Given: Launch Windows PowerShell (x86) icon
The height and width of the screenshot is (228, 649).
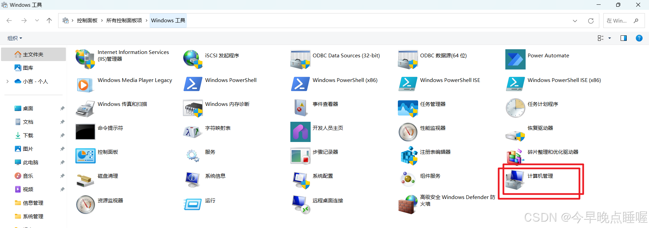Looking at the screenshot, I should point(300,84).
